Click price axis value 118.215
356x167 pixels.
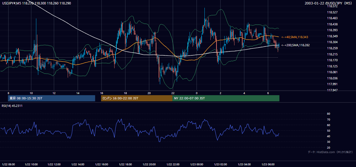pyautogui.click(x=332, y=54)
